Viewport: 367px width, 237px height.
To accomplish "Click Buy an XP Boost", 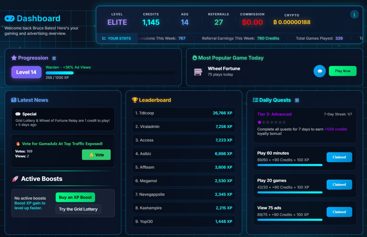I will click(x=75, y=197).
